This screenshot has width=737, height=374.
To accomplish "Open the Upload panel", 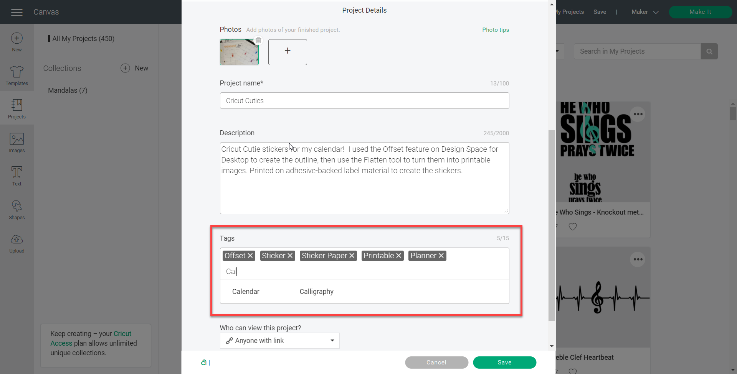I will tap(17, 243).
